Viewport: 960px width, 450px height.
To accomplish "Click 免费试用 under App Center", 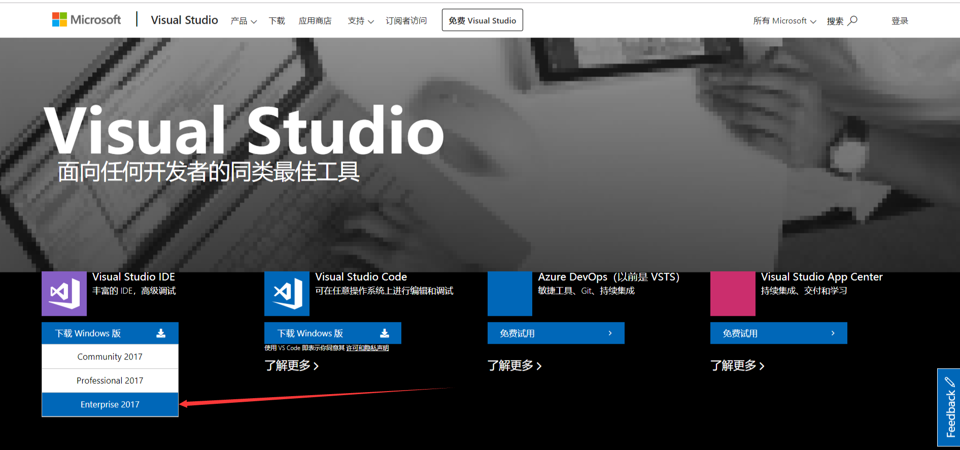I will click(x=779, y=333).
